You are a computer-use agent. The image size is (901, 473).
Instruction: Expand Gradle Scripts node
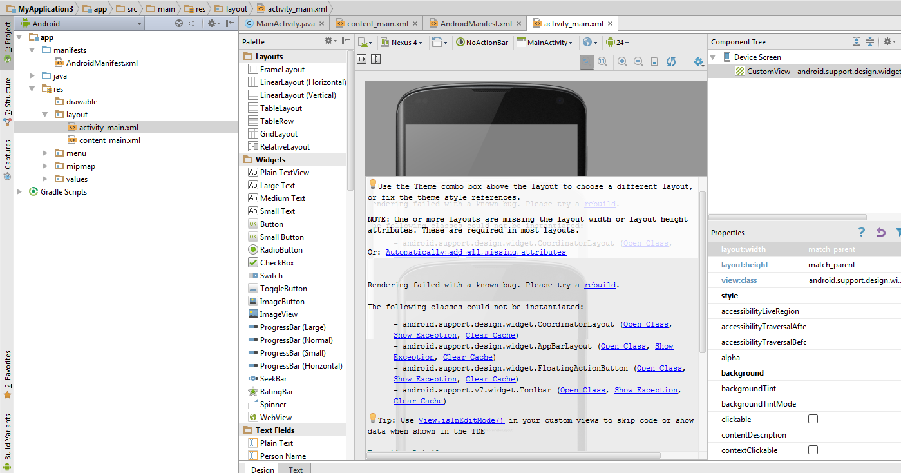(19, 191)
